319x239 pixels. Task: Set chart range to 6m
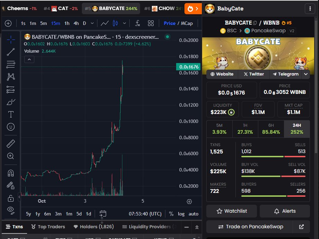click(x=48, y=214)
